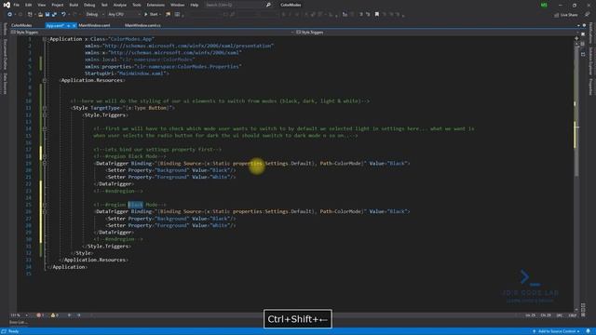Open the Tools menu
Viewport: 596px width, 335px height.
tap(137, 5)
